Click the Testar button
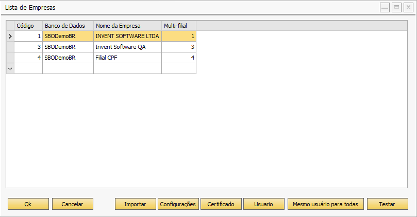This screenshot has width=417, height=217. tap(388, 204)
